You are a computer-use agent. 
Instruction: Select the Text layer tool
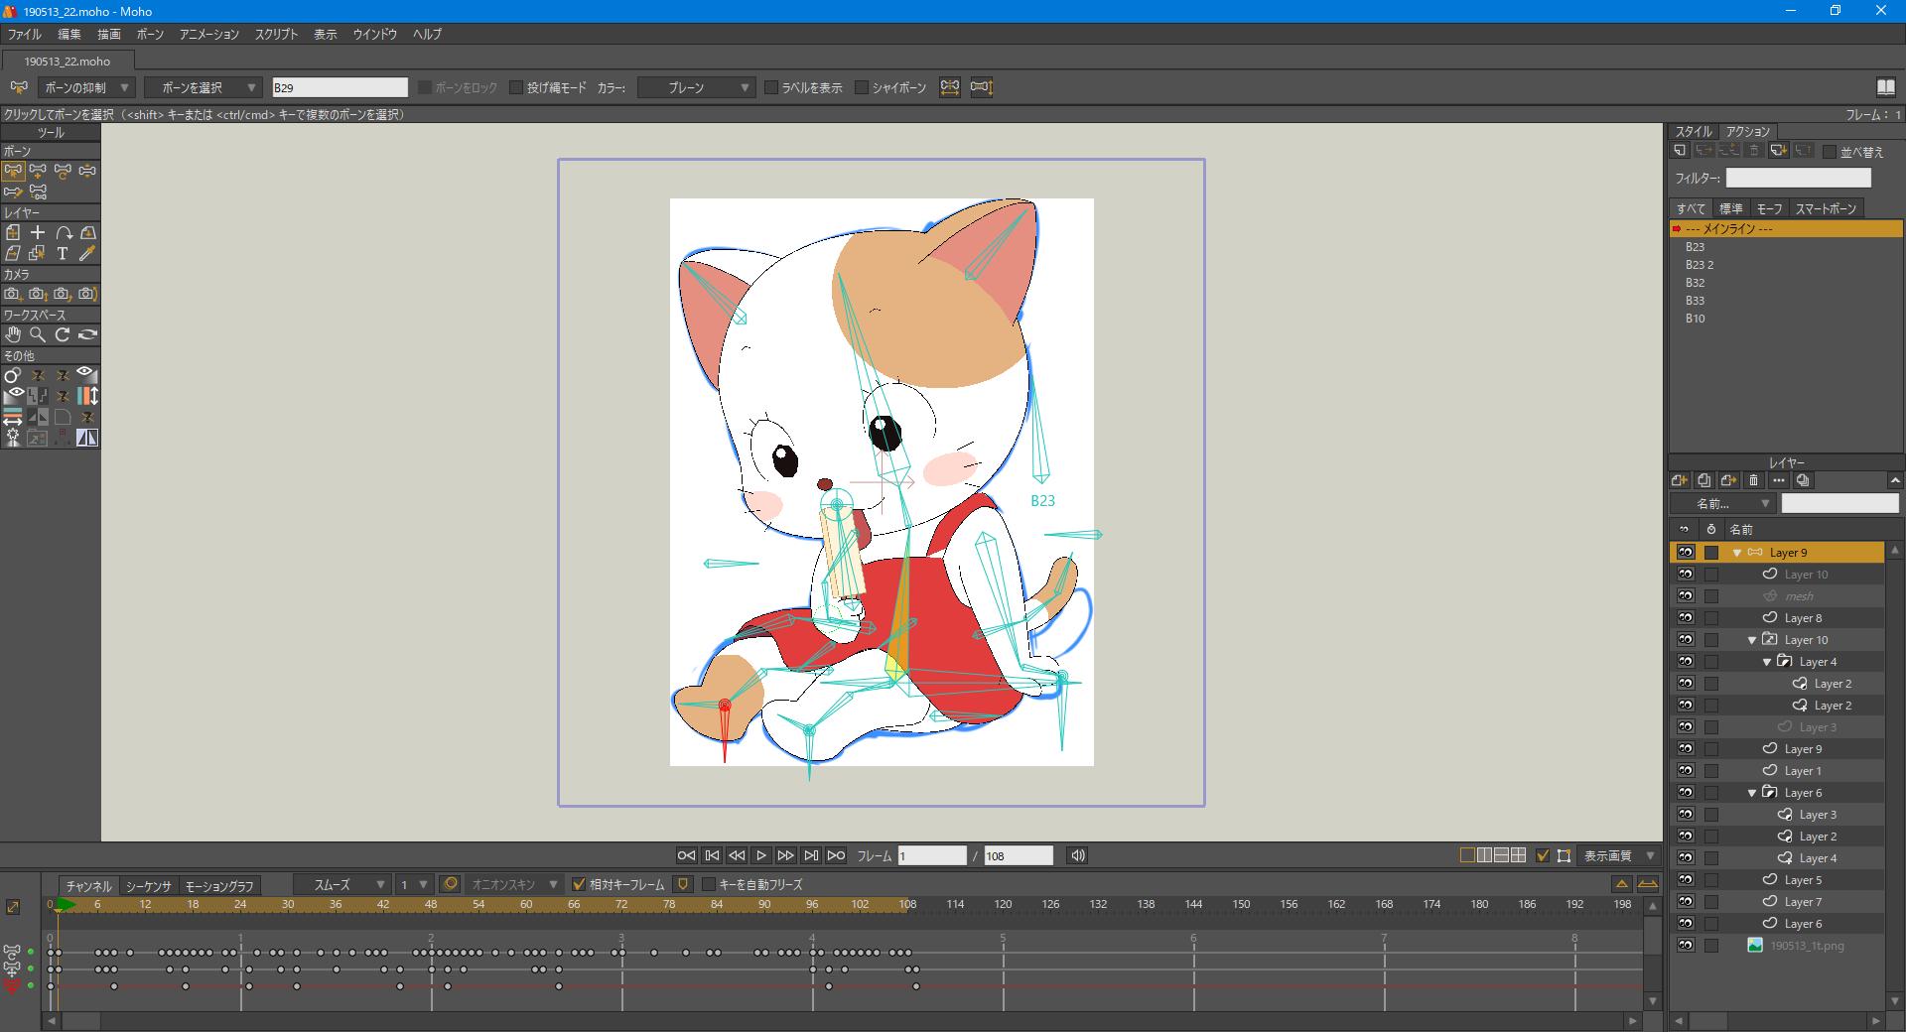[x=63, y=253]
